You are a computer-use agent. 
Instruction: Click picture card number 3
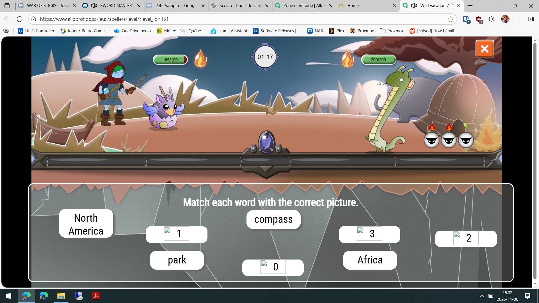click(369, 234)
